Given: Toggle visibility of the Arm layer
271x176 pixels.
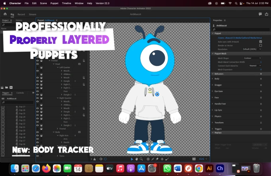Looking at the screenshot, I should [37, 139].
